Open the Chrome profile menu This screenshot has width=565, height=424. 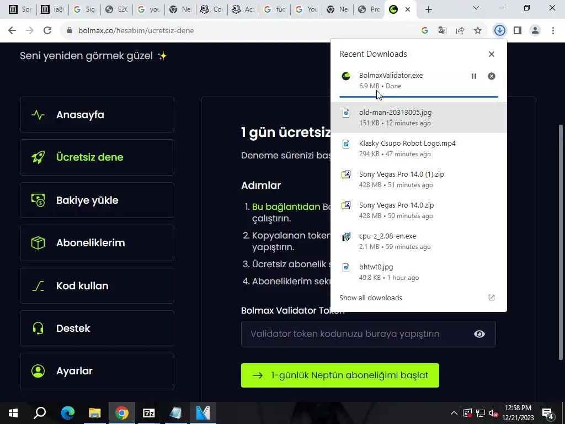coord(535,31)
